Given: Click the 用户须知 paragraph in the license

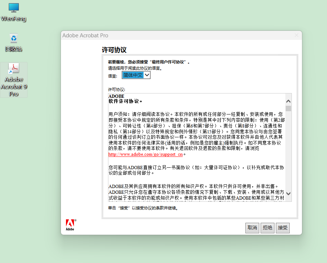Looking at the screenshot, I should 196,134.
